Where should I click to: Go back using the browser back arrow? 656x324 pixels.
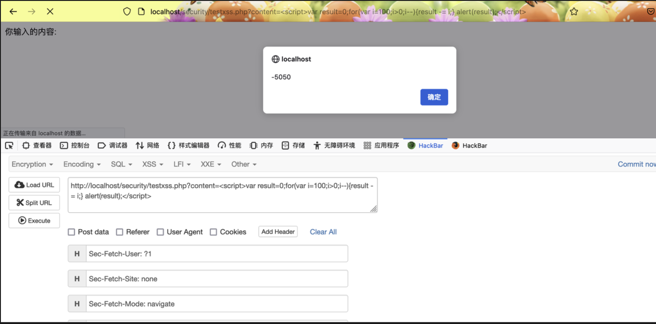click(13, 11)
